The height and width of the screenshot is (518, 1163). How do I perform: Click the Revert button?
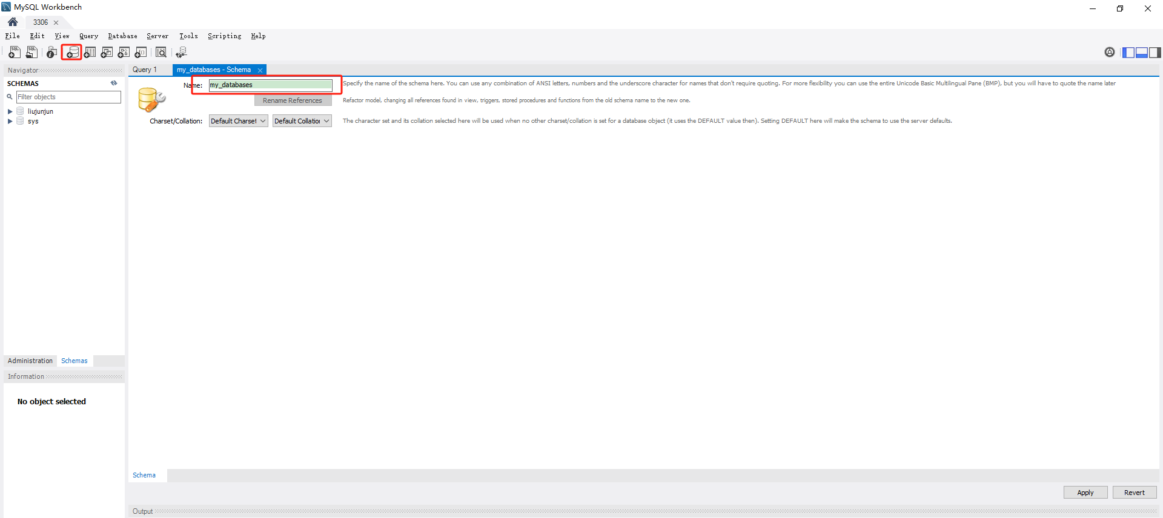(x=1135, y=493)
